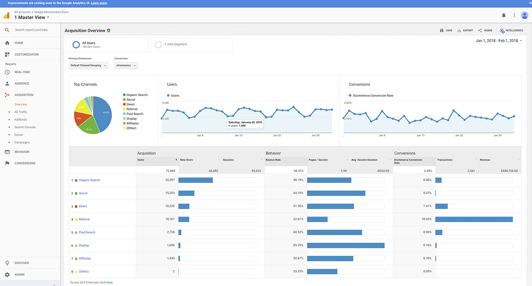Click the Share report icon
Screen dimensions: 532x286
pyautogui.click(x=480, y=30)
